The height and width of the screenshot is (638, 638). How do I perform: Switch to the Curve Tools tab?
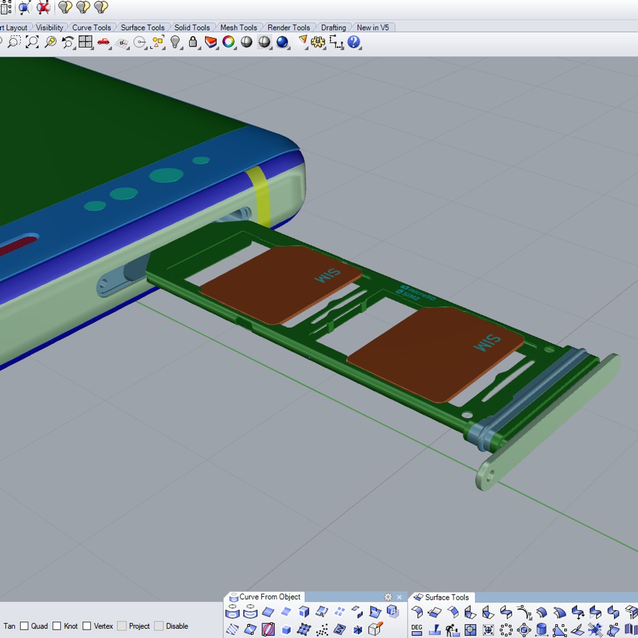coord(92,27)
